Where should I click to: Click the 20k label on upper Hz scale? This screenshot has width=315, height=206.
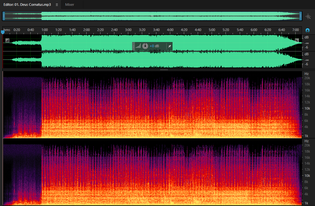[307, 78]
